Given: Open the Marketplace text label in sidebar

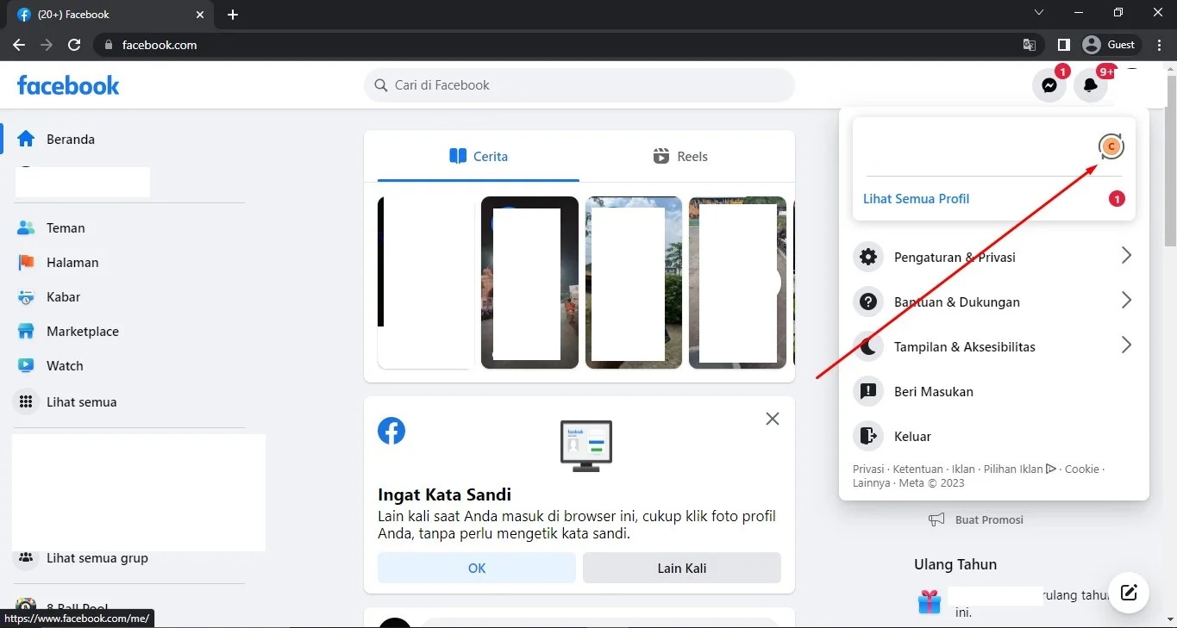Looking at the screenshot, I should click(83, 332).
